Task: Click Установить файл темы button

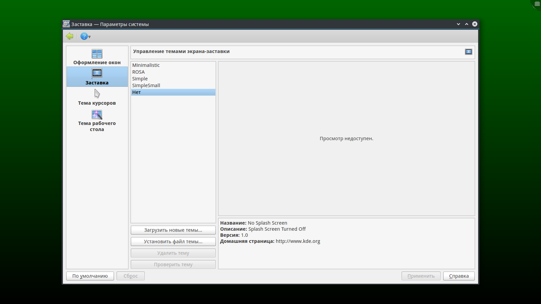Action: (173, 242)
